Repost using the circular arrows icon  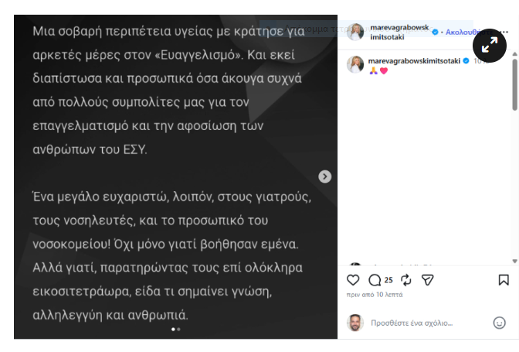tap(405, 280)
